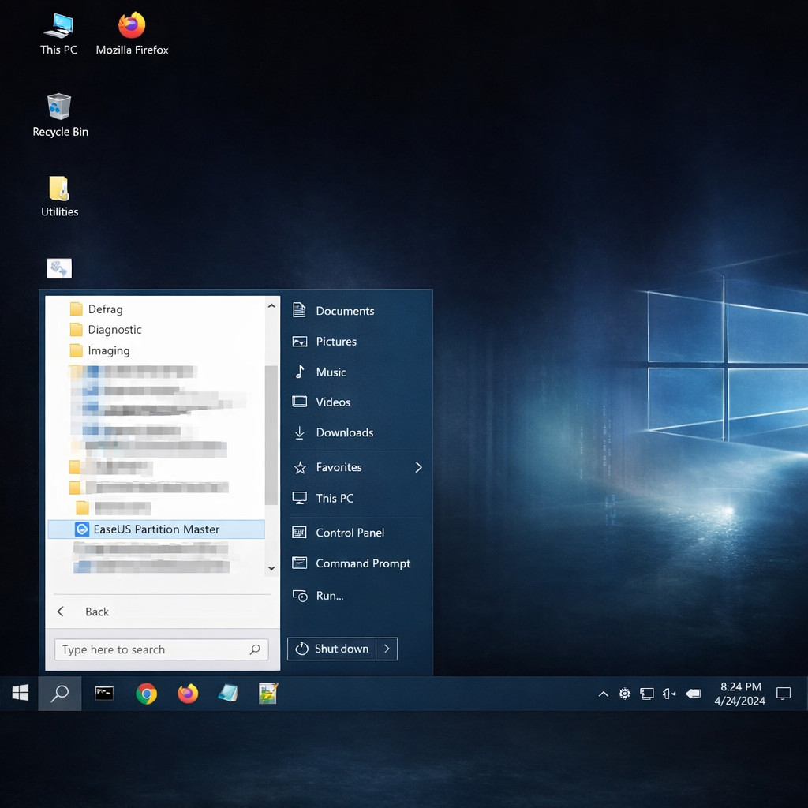
Task: Open the Command Prompt taskbar icon
Action: tap(103, 694)
